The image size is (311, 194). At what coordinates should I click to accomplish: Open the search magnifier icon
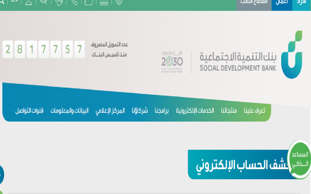2,2
